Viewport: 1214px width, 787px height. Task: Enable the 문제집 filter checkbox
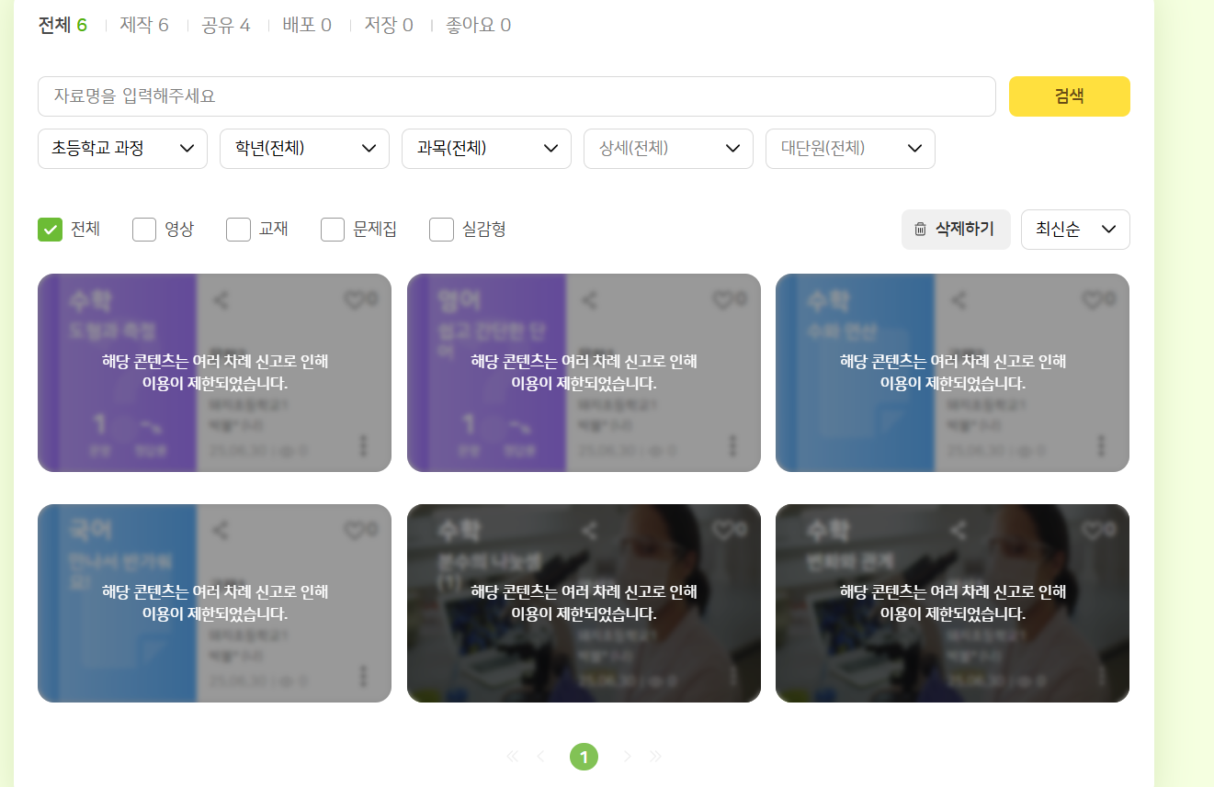333,230
